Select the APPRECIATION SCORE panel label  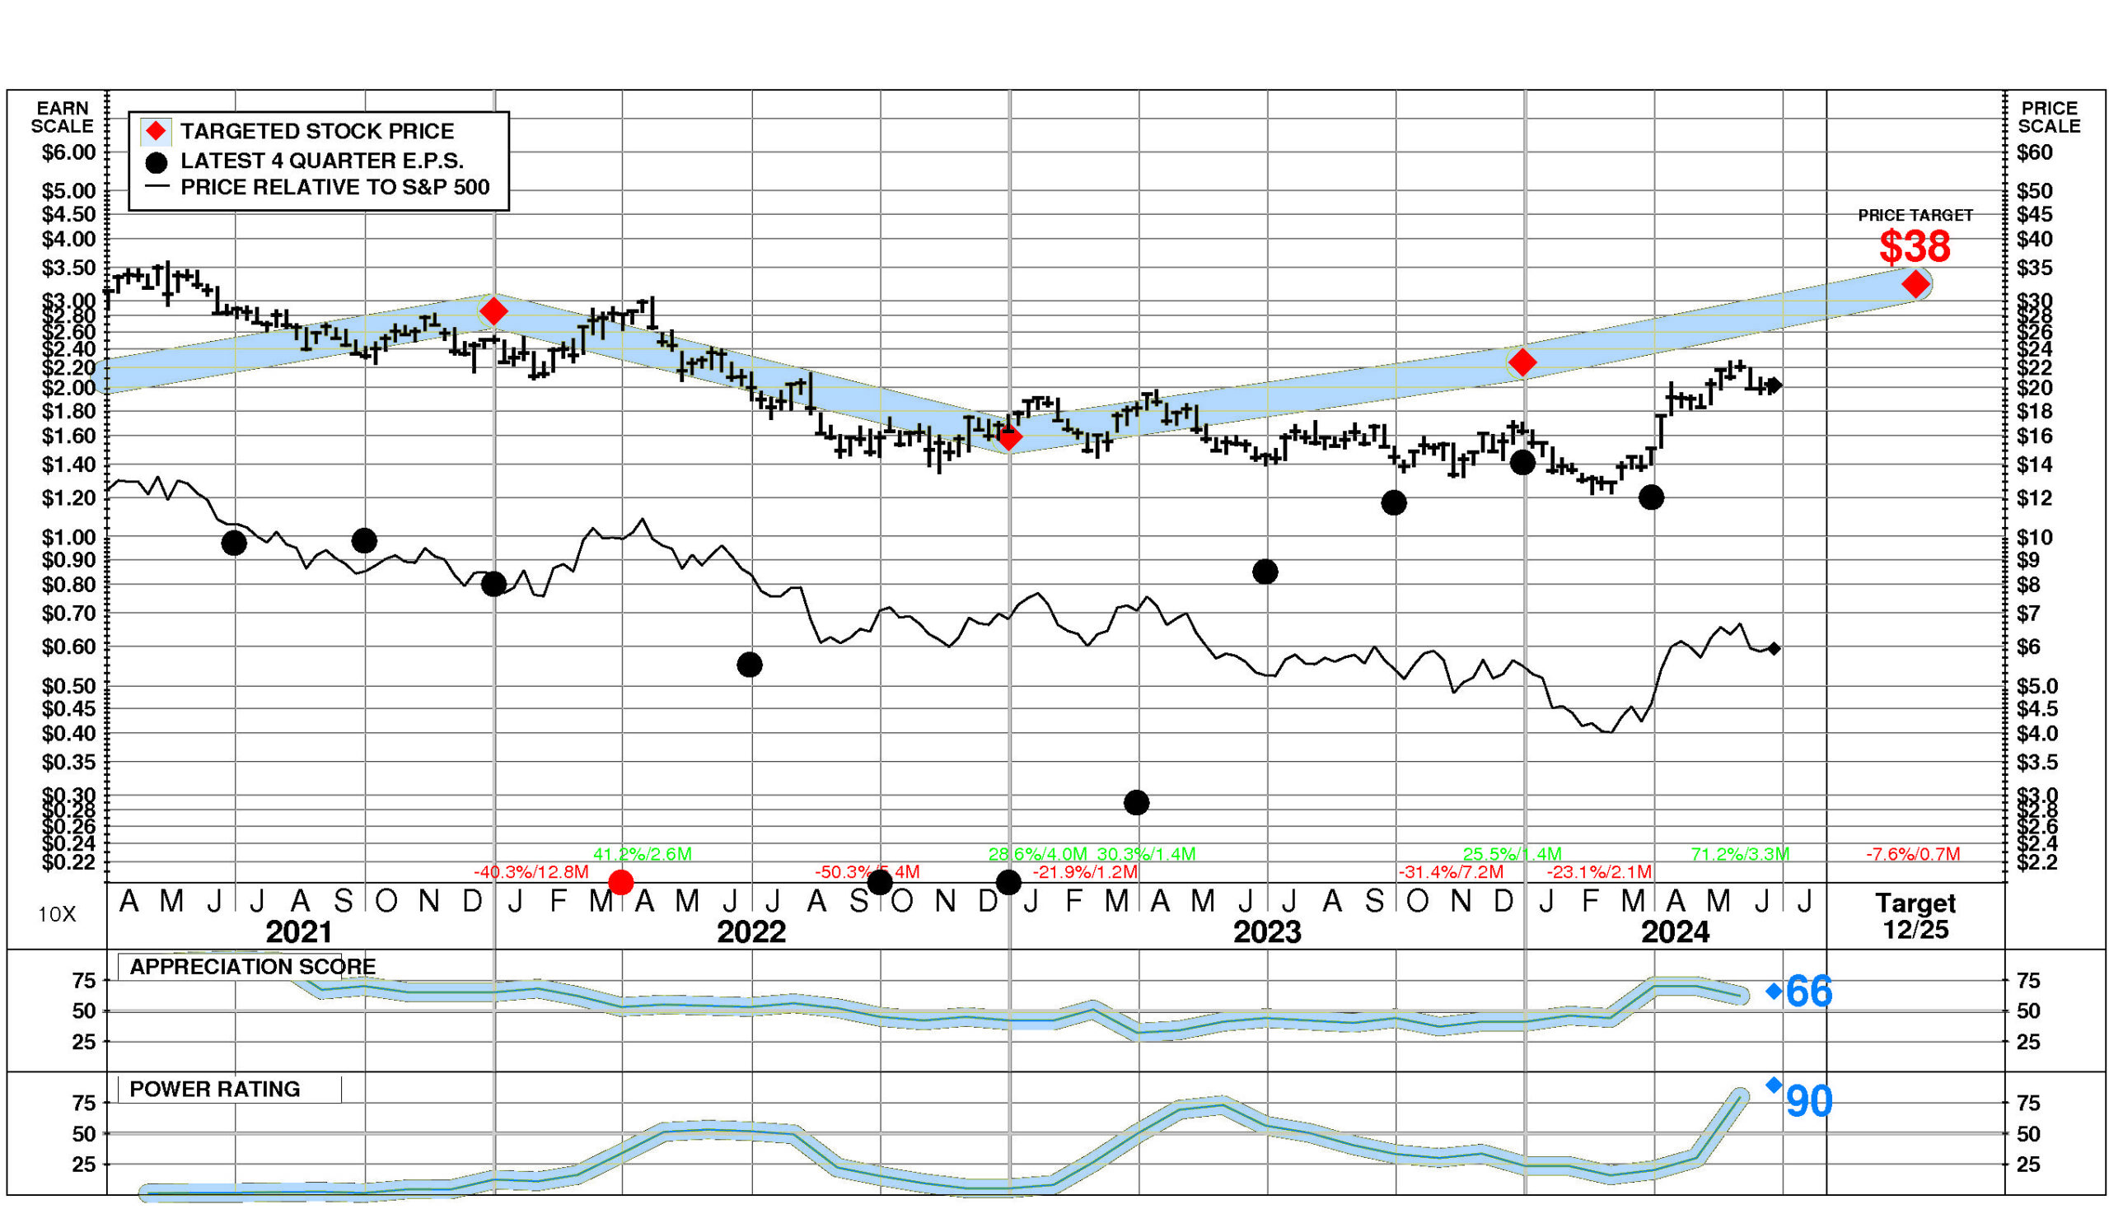click(x=252, y=967)
